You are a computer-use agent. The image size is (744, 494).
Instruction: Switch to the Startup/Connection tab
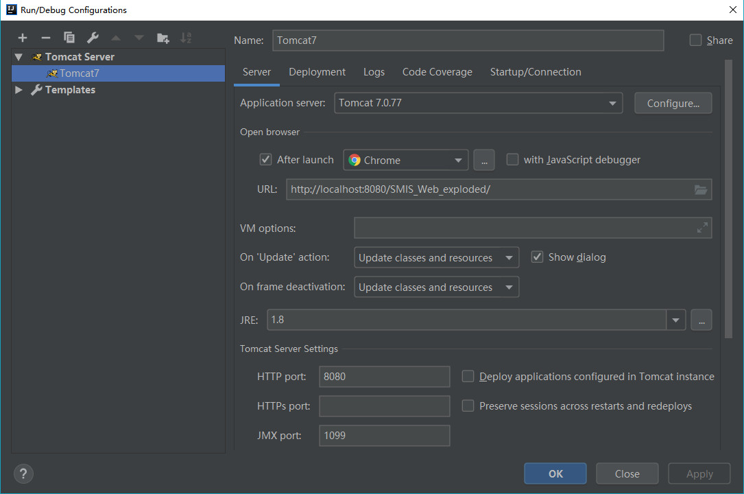(536, 72)
